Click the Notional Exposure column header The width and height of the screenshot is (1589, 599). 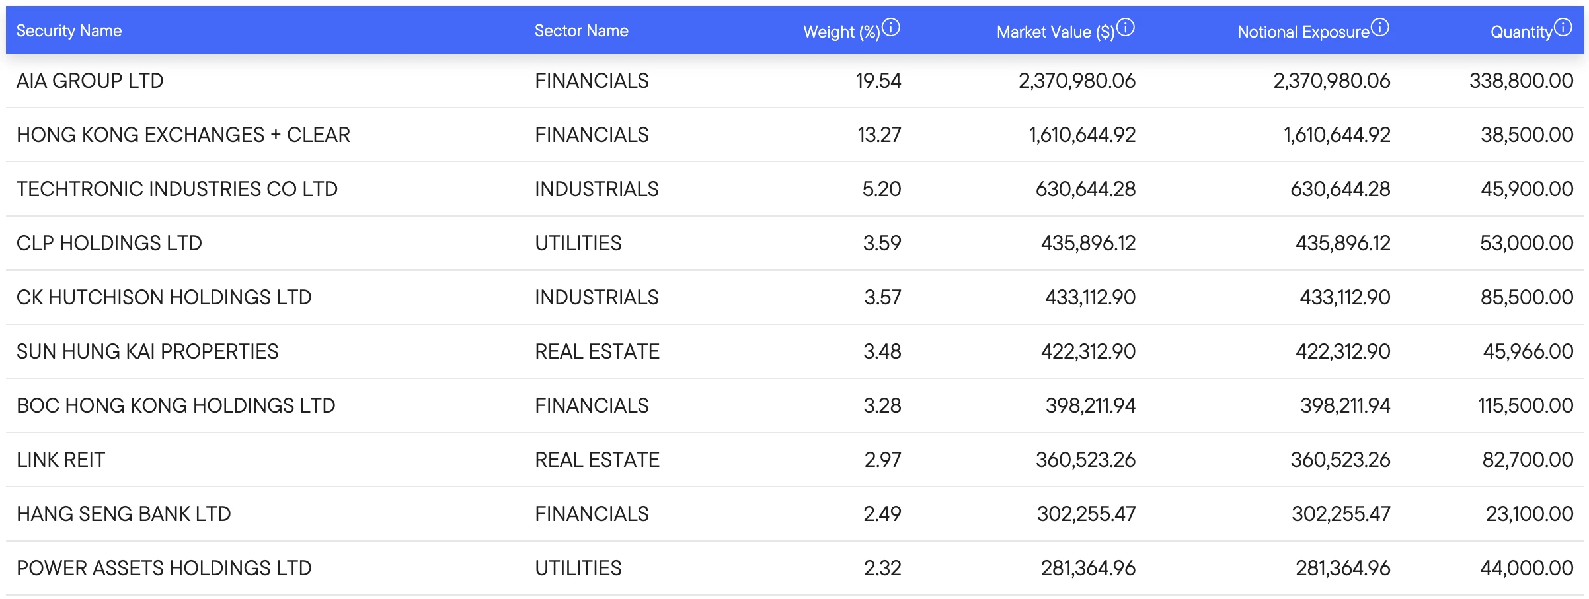pos(1303,32)
